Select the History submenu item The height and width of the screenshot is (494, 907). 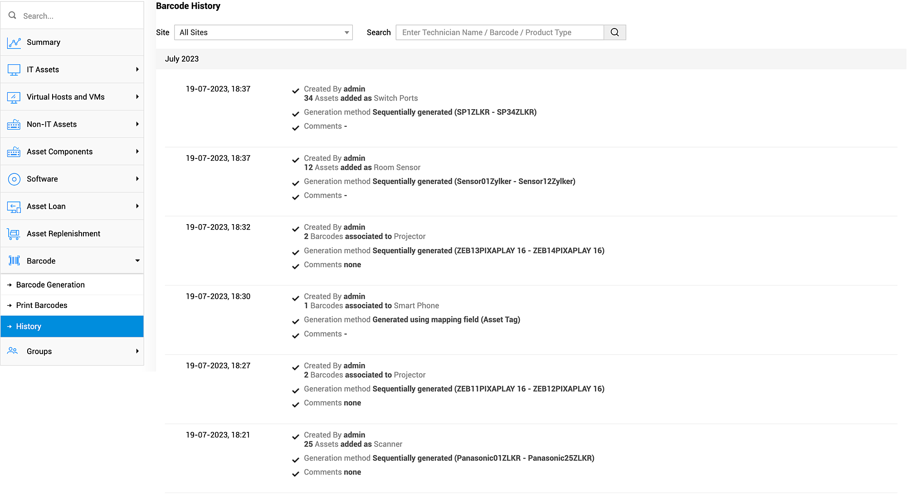click(x=29, y=326)
